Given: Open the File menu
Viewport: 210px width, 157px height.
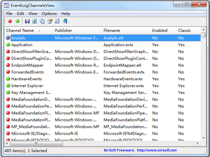Looking at the screenshot, I should click(9, 14).
